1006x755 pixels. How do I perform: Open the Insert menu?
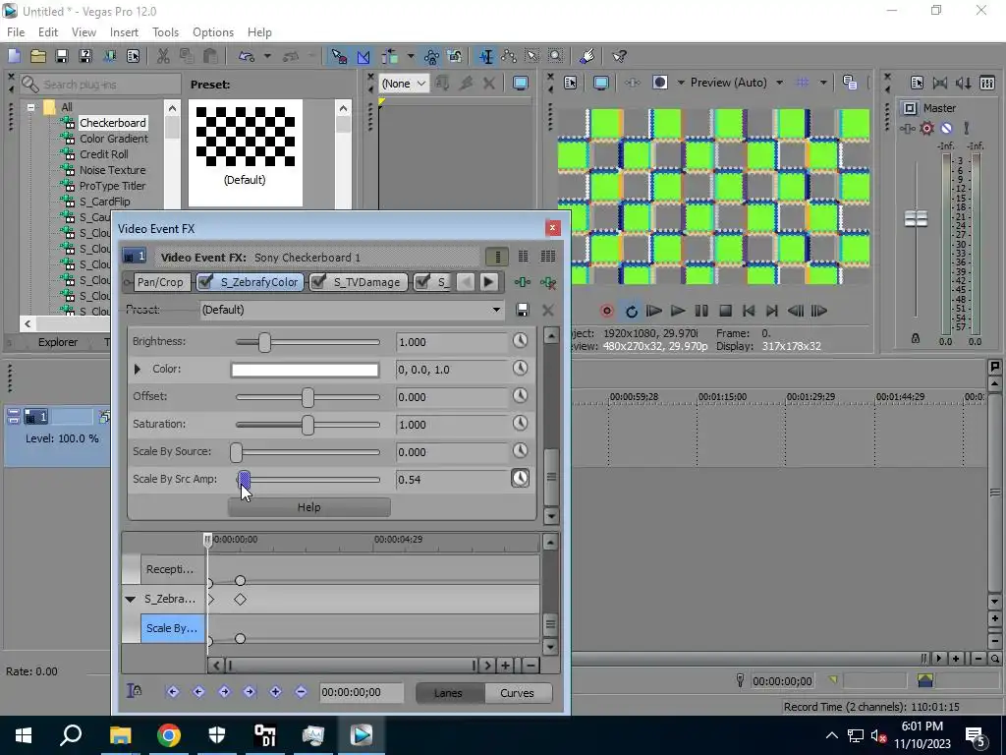[x=124, y=32]
